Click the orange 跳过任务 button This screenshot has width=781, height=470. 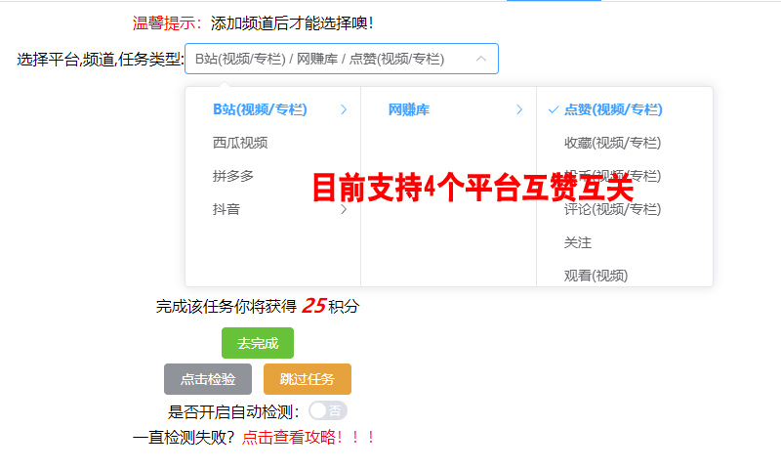[x=308, y=379]
